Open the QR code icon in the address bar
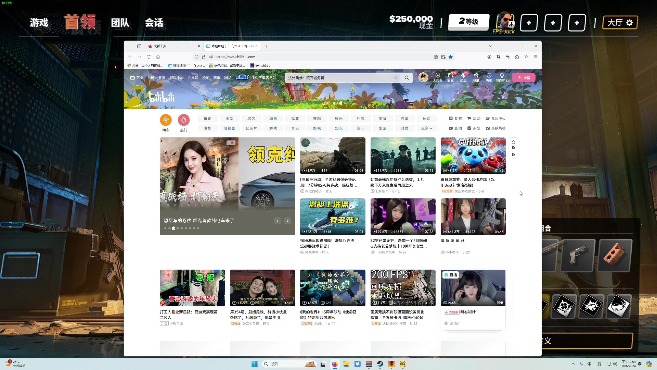The width and height of the screenshot is (657, 370). pos(436,57)
